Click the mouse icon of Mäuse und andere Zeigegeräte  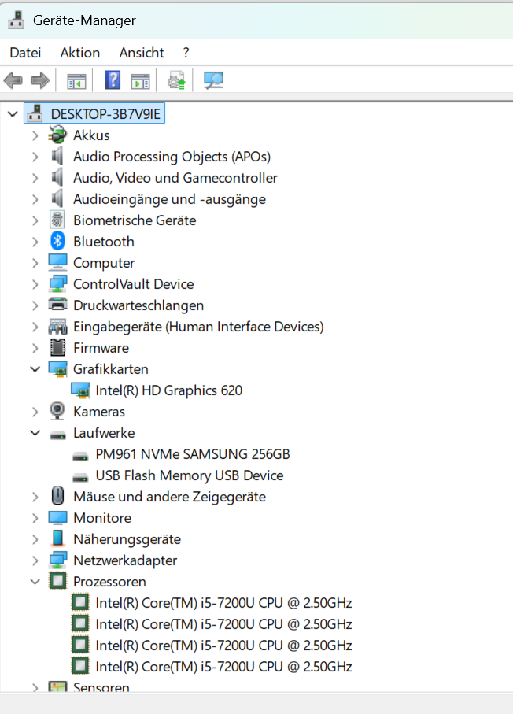coord(57,496)
